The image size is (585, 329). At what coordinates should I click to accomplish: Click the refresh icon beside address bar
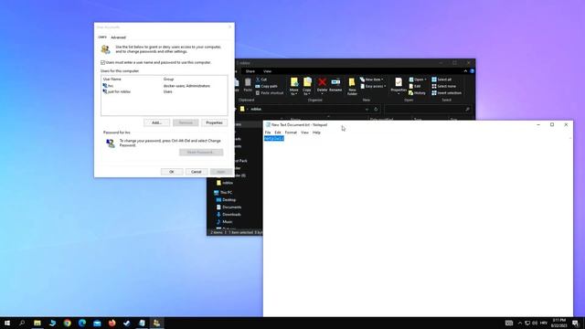(x=376, y=110)
